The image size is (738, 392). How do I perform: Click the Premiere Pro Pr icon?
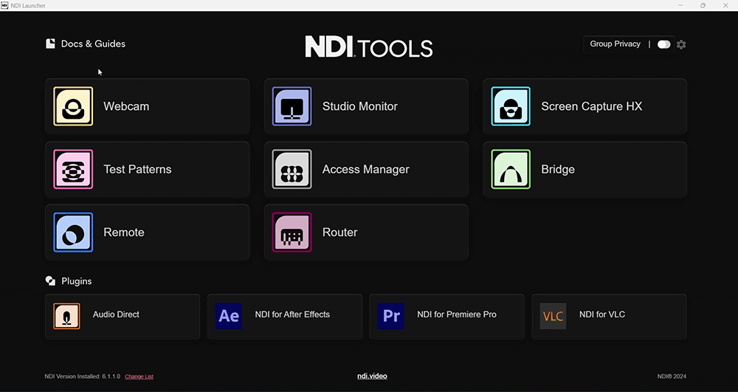(391, 316)
